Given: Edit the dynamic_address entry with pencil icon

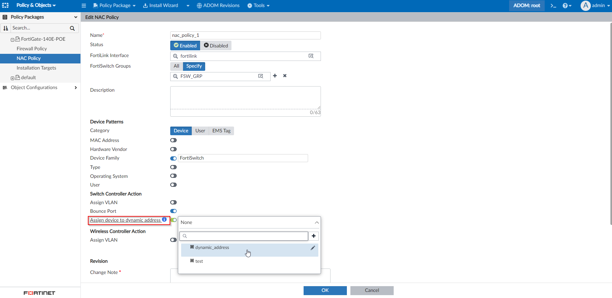Looking at the screenshot, I should [313, 248].
